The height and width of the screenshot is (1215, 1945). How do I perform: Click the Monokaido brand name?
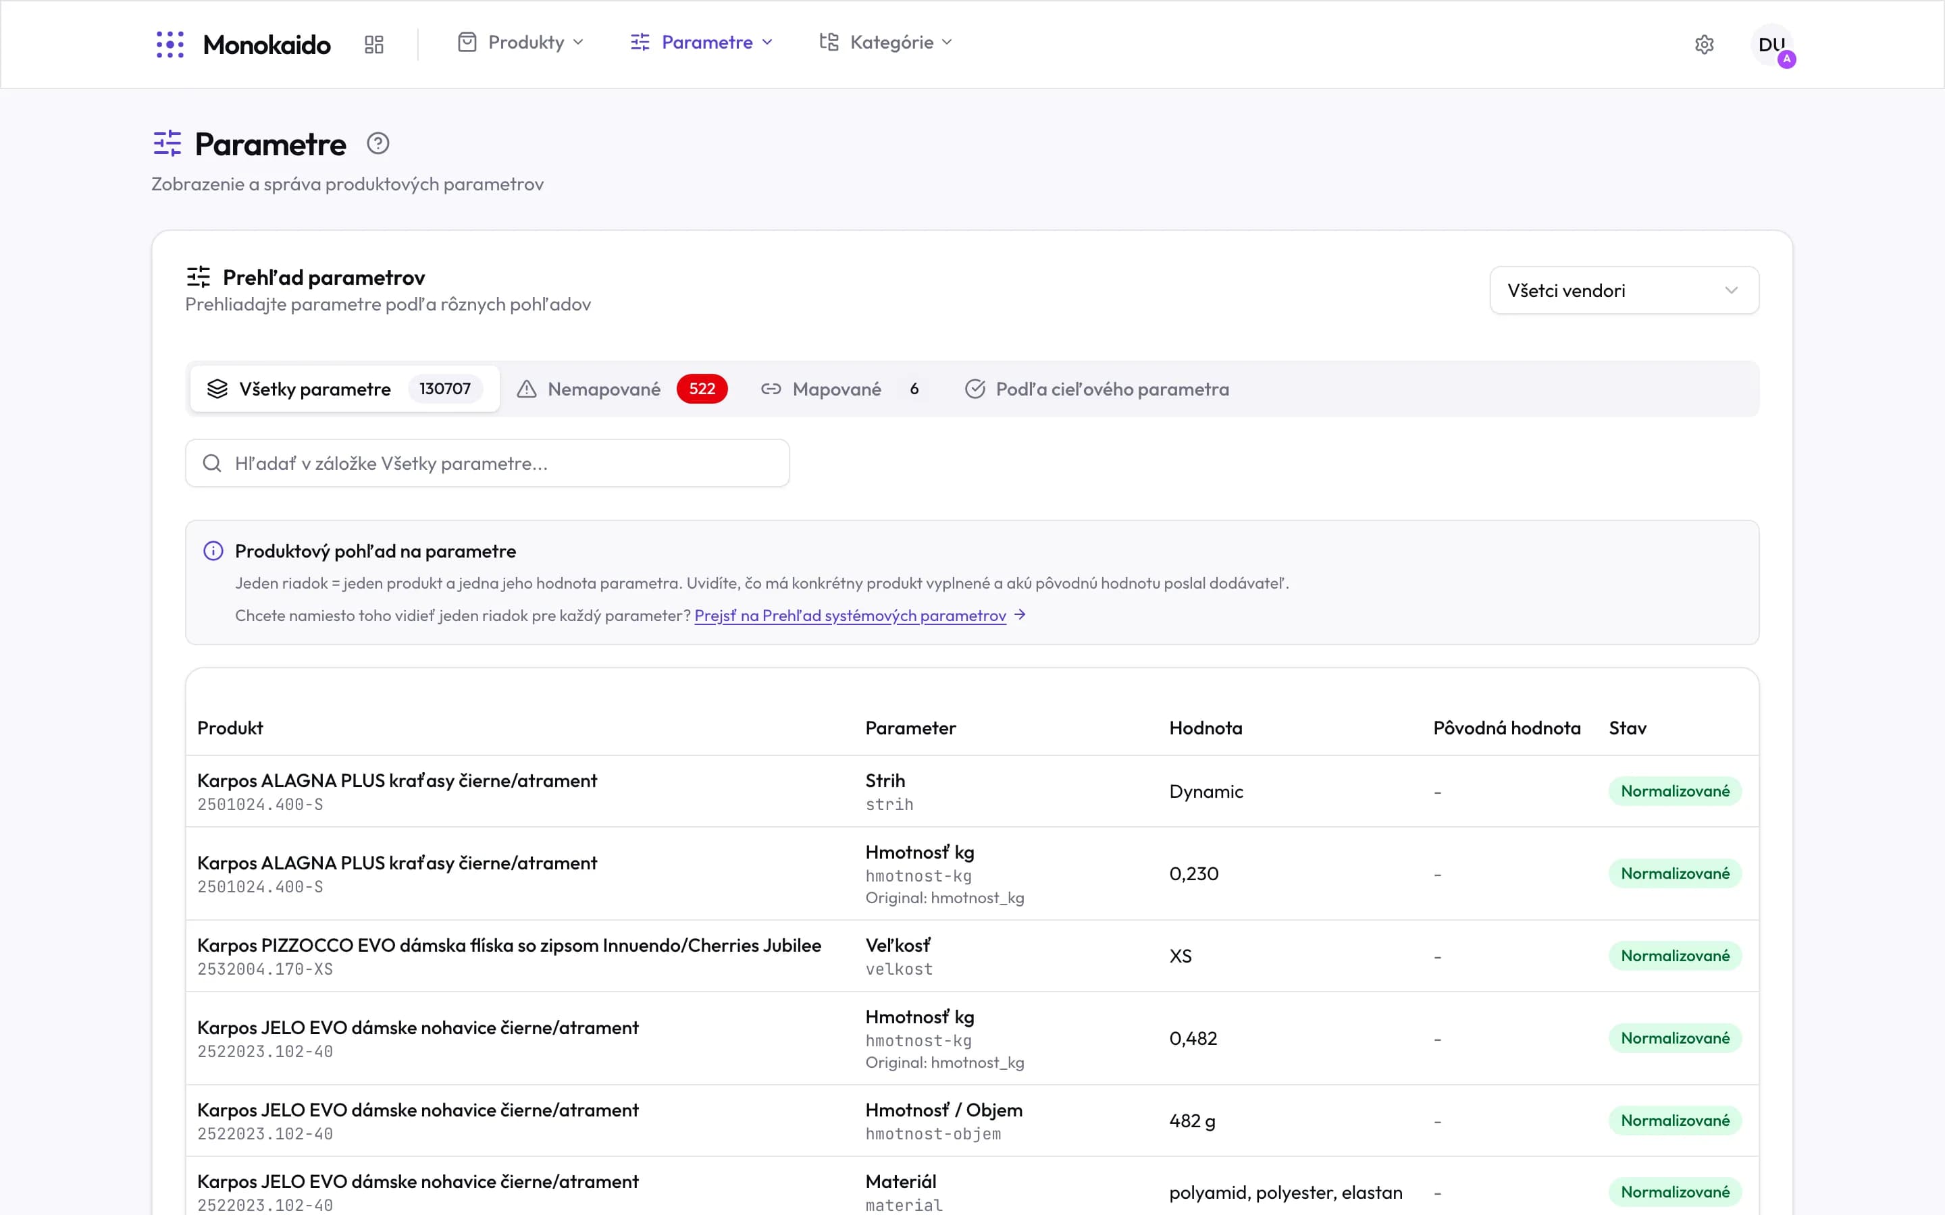pyautogui.click(x=267, y=45)
